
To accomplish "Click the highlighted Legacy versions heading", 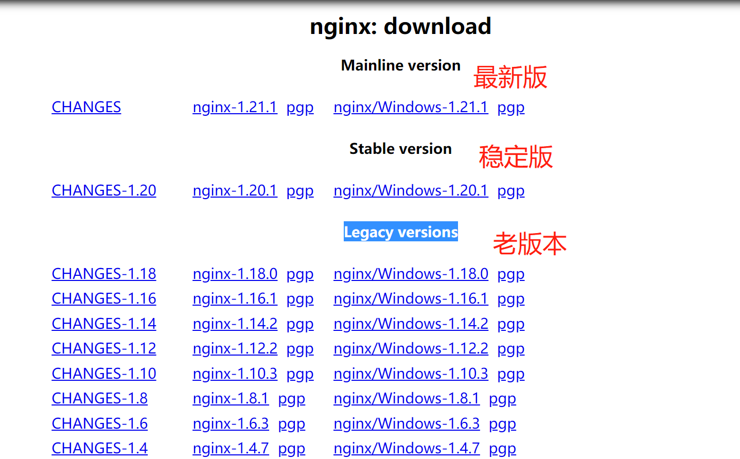I will (401, 232).
